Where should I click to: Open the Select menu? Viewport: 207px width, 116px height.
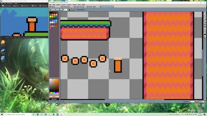pos(74,5)
